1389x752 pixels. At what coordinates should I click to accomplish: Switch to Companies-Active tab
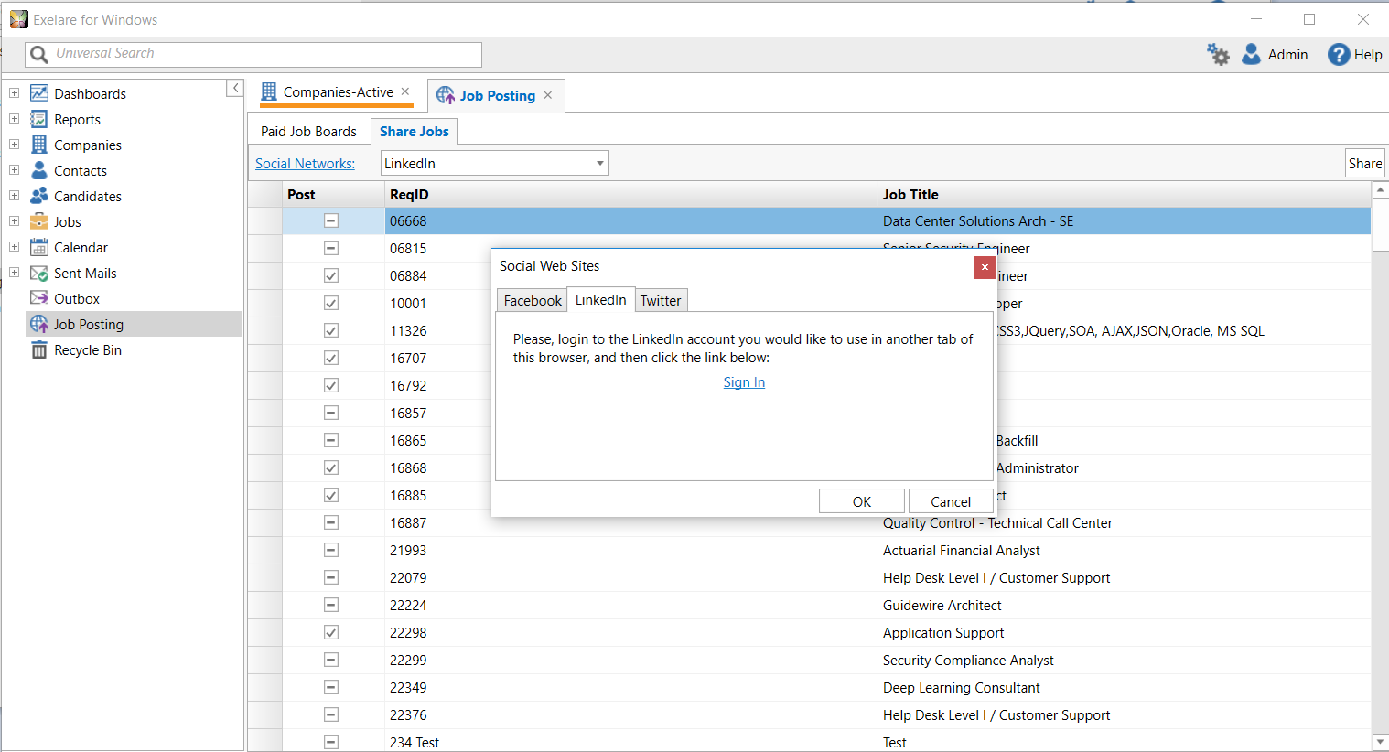click(x=338, y=91)
